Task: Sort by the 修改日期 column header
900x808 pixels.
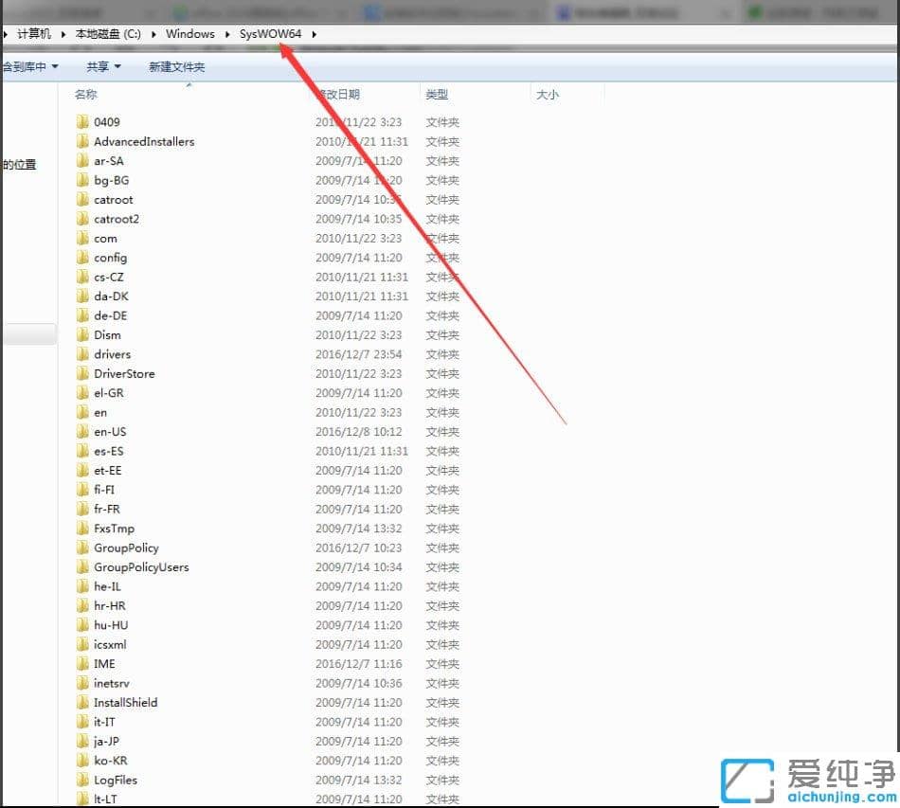Action: click(341, 94)
